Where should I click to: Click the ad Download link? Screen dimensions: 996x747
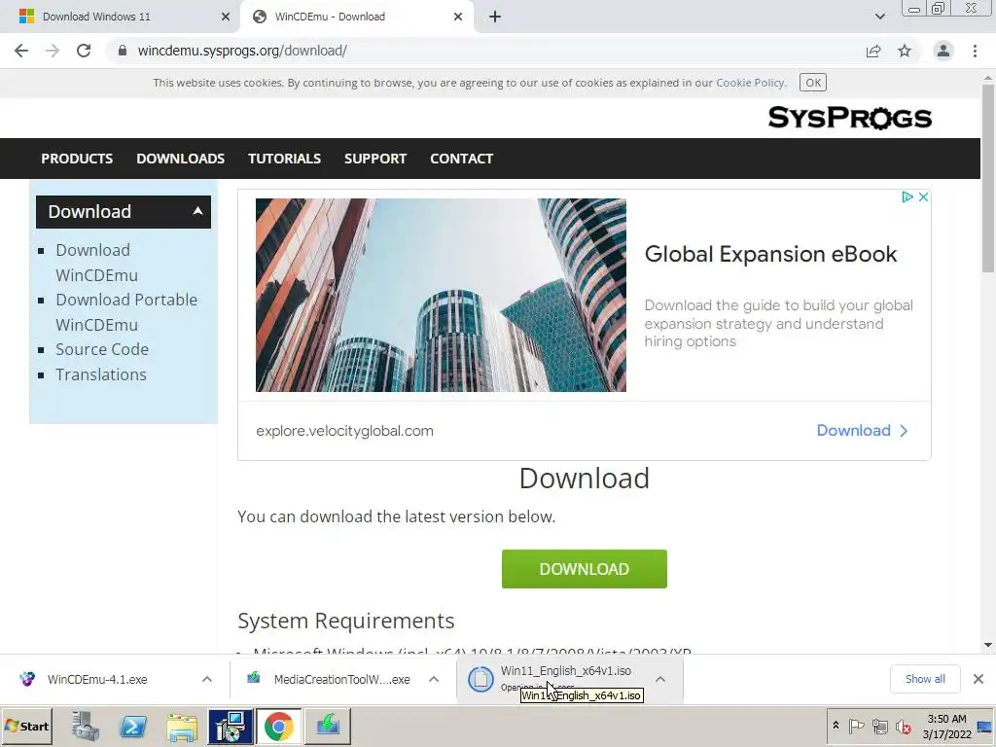[862, 431]
